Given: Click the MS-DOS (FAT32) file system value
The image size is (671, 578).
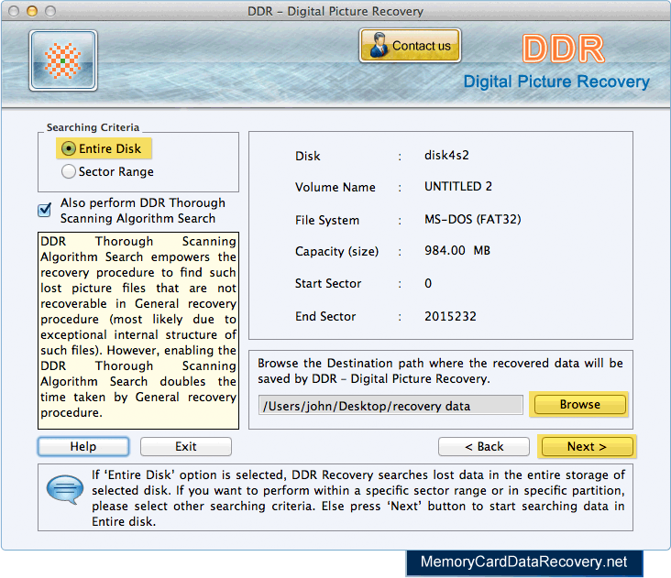Looking at the screenshot, I should click(x=472, y=219).
